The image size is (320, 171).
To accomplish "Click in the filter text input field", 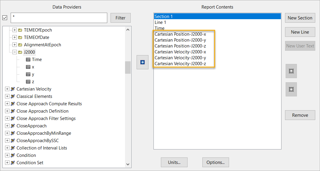I will click(59, 18).
